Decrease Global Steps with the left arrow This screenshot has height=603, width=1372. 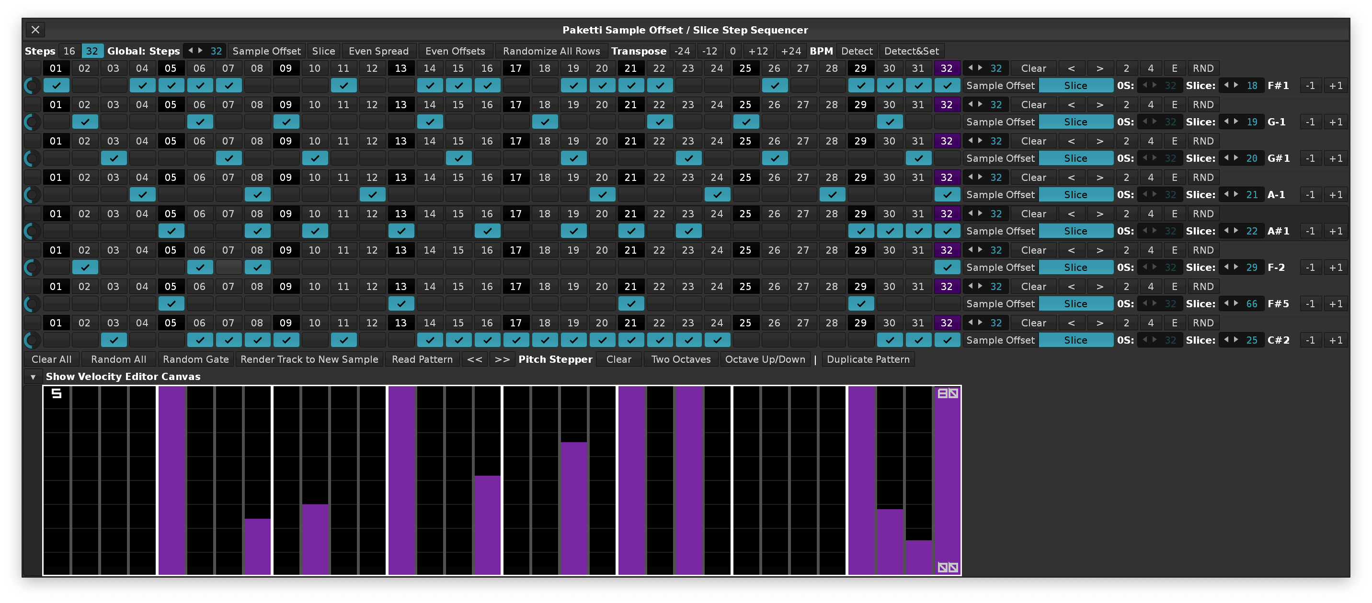[x=191, y=51]
